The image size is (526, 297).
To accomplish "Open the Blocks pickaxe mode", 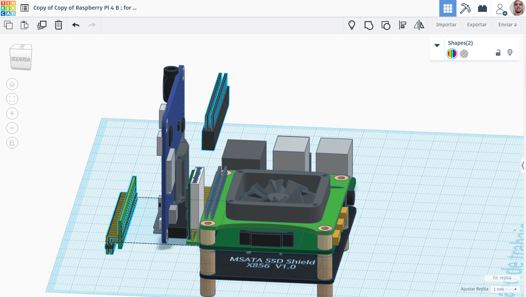I will point(465,8).
